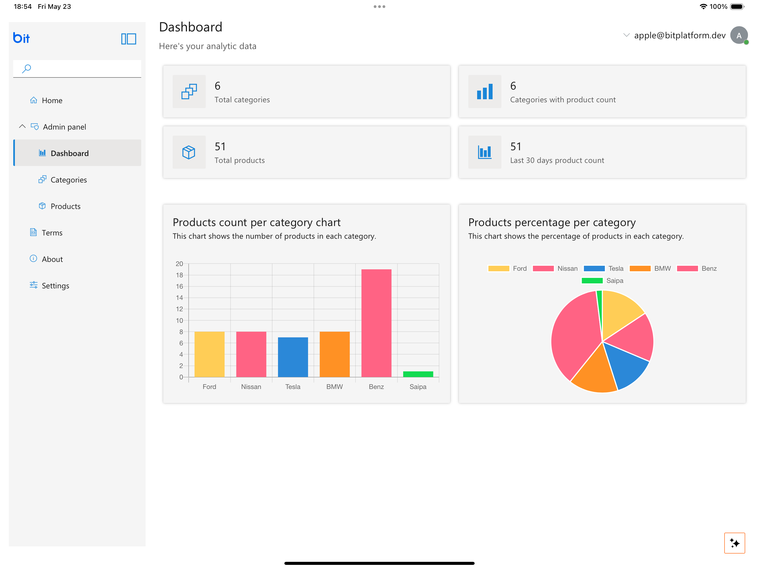This screenshot has height=569, width=759.
Task: Click the Ford bar in bar chart
Action: 209,354
